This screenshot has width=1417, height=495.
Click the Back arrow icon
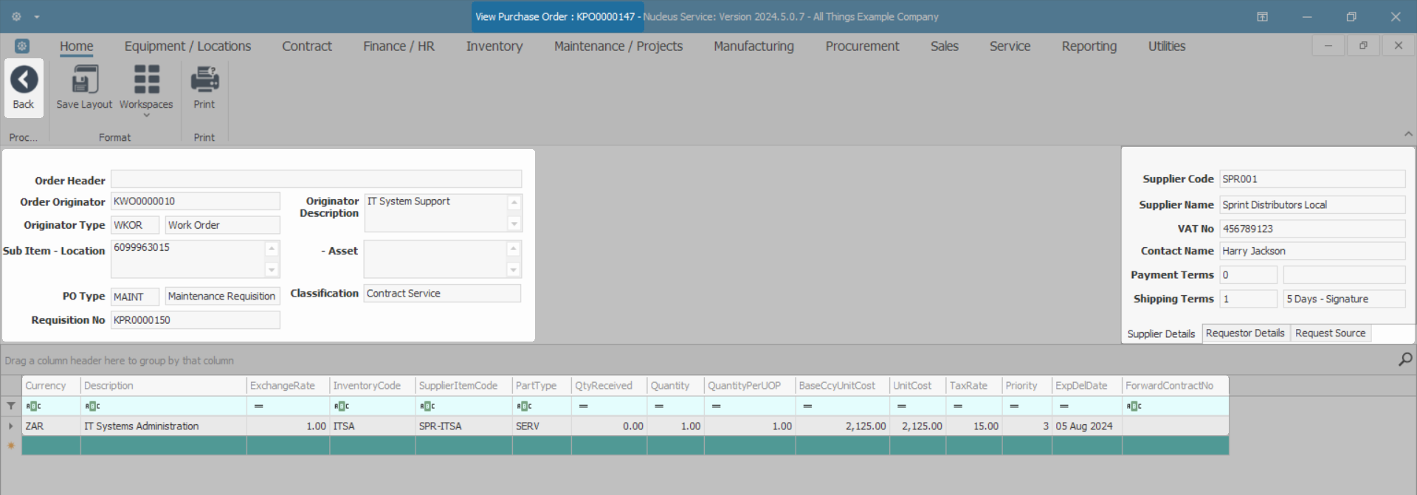pyautogui.click(x=24, y=80)
